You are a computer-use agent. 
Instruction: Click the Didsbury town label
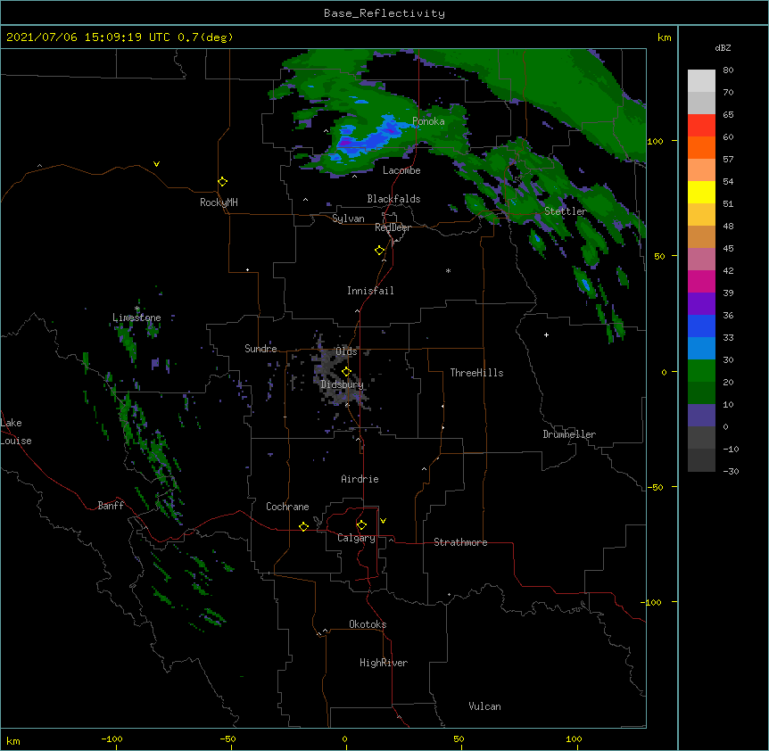click(x=343, y=384)
